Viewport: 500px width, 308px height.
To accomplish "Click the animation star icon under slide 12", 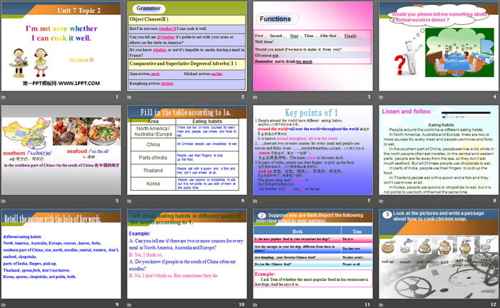I will (x=381, y=305).
